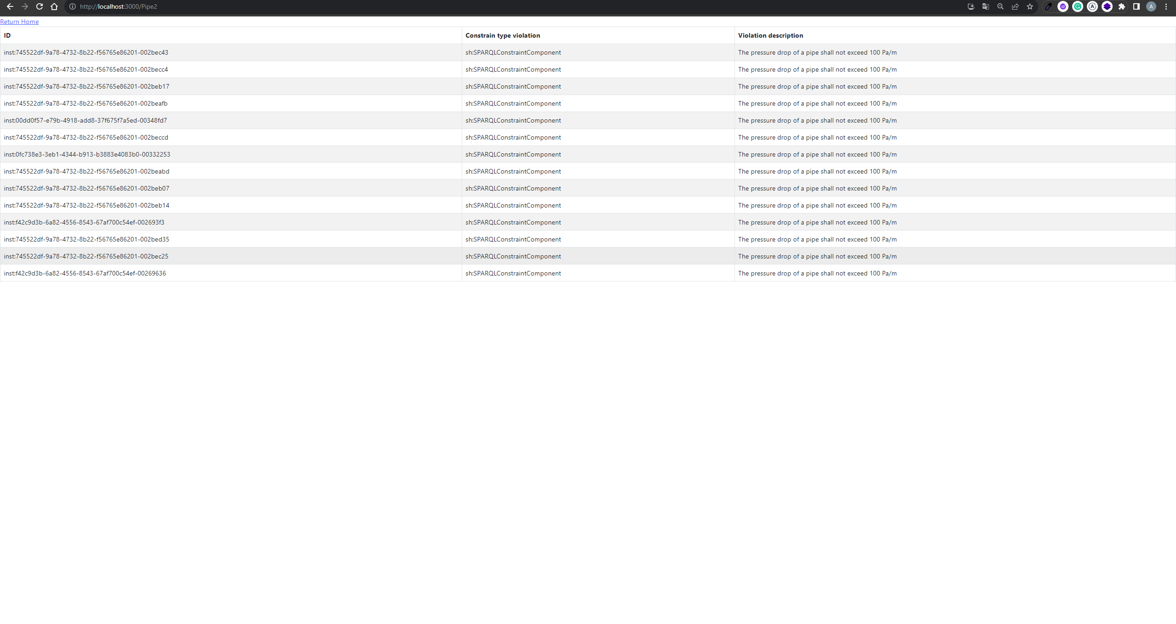Toggle the browser side panel
Viewport: 1176px width, 624px height.
pos(1136,6)
